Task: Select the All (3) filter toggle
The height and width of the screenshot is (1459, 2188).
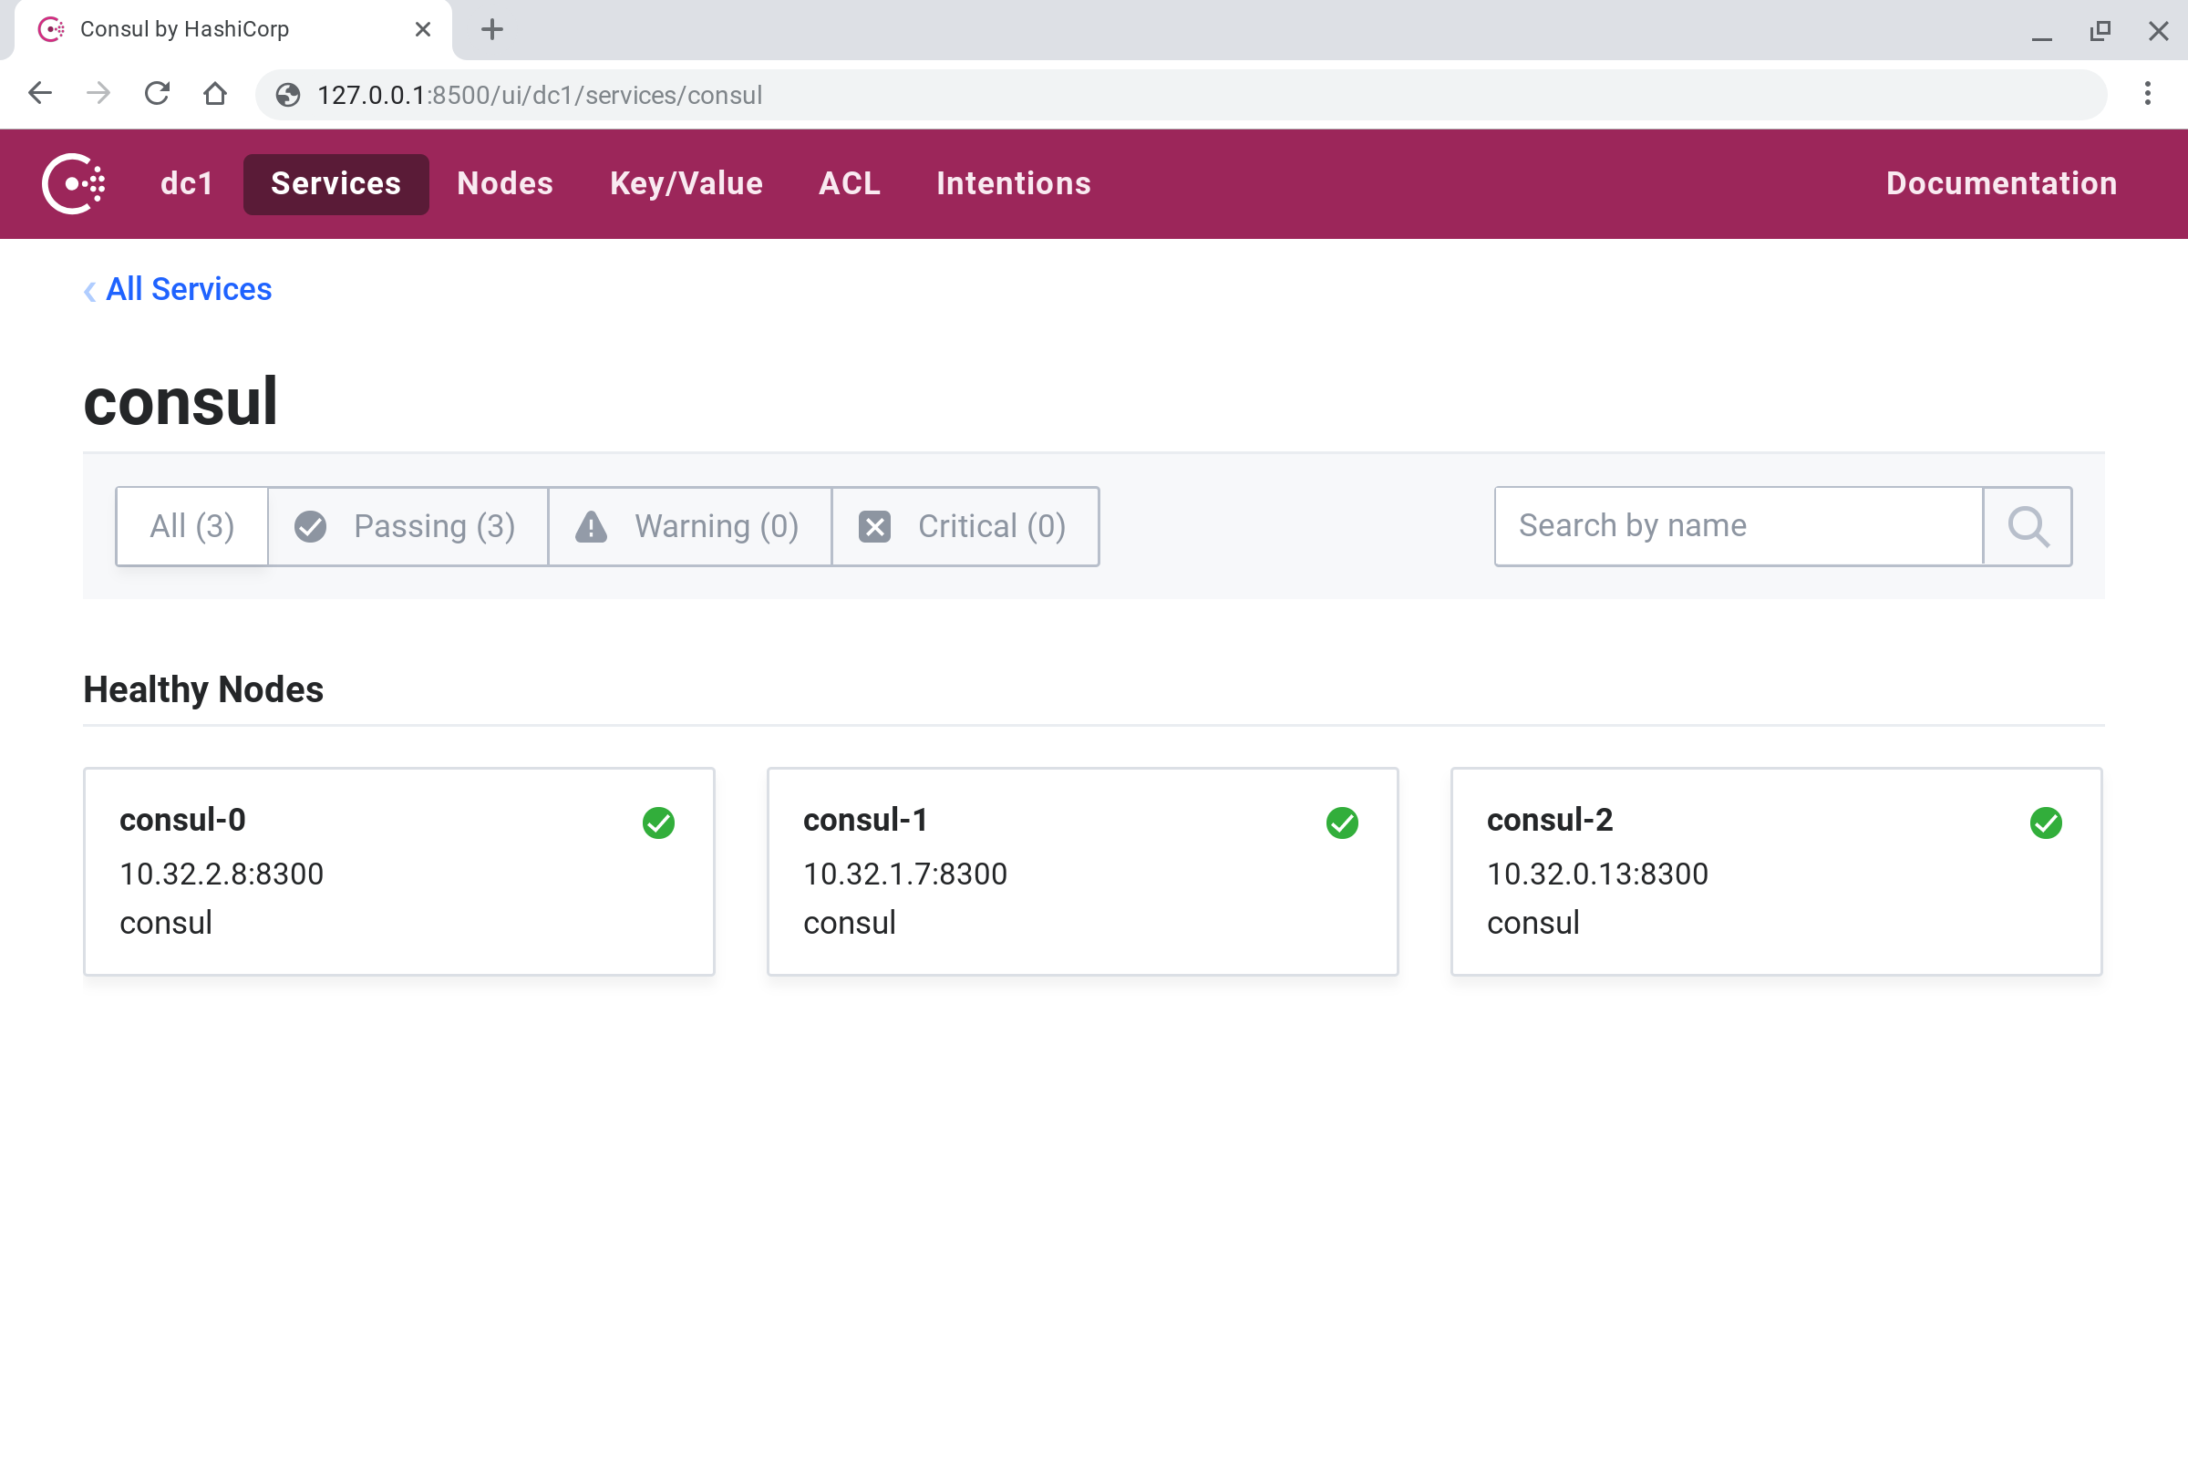Action: click(x=192, y=526)
